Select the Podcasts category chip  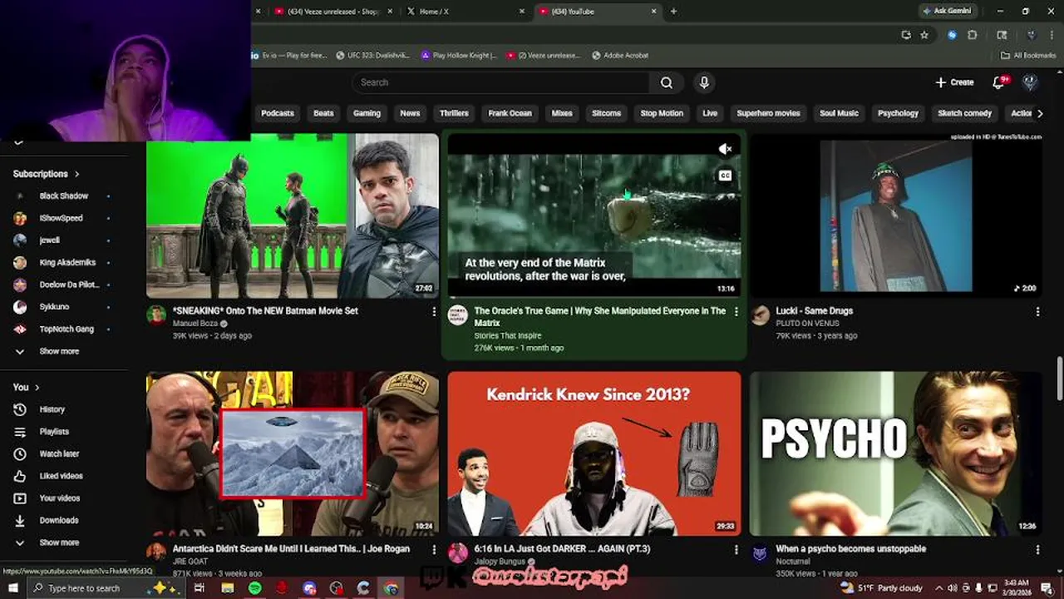coord(278,113)
